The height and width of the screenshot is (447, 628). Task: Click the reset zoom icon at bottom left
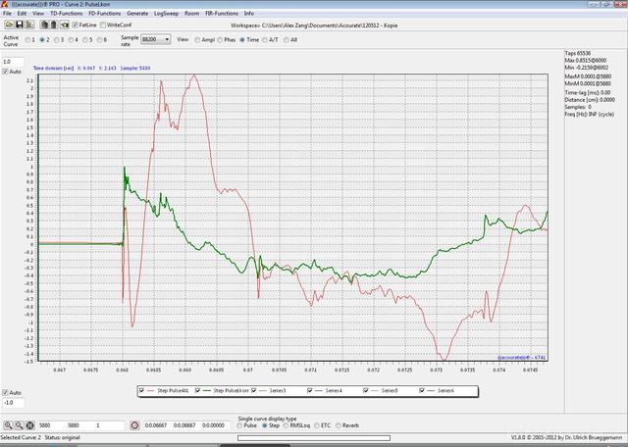pos(30,425)
